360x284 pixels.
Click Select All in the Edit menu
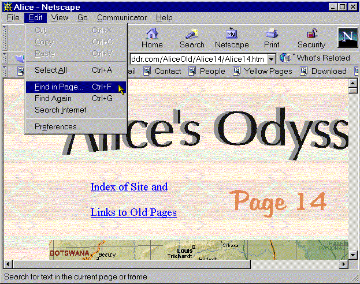click(50, 70)
